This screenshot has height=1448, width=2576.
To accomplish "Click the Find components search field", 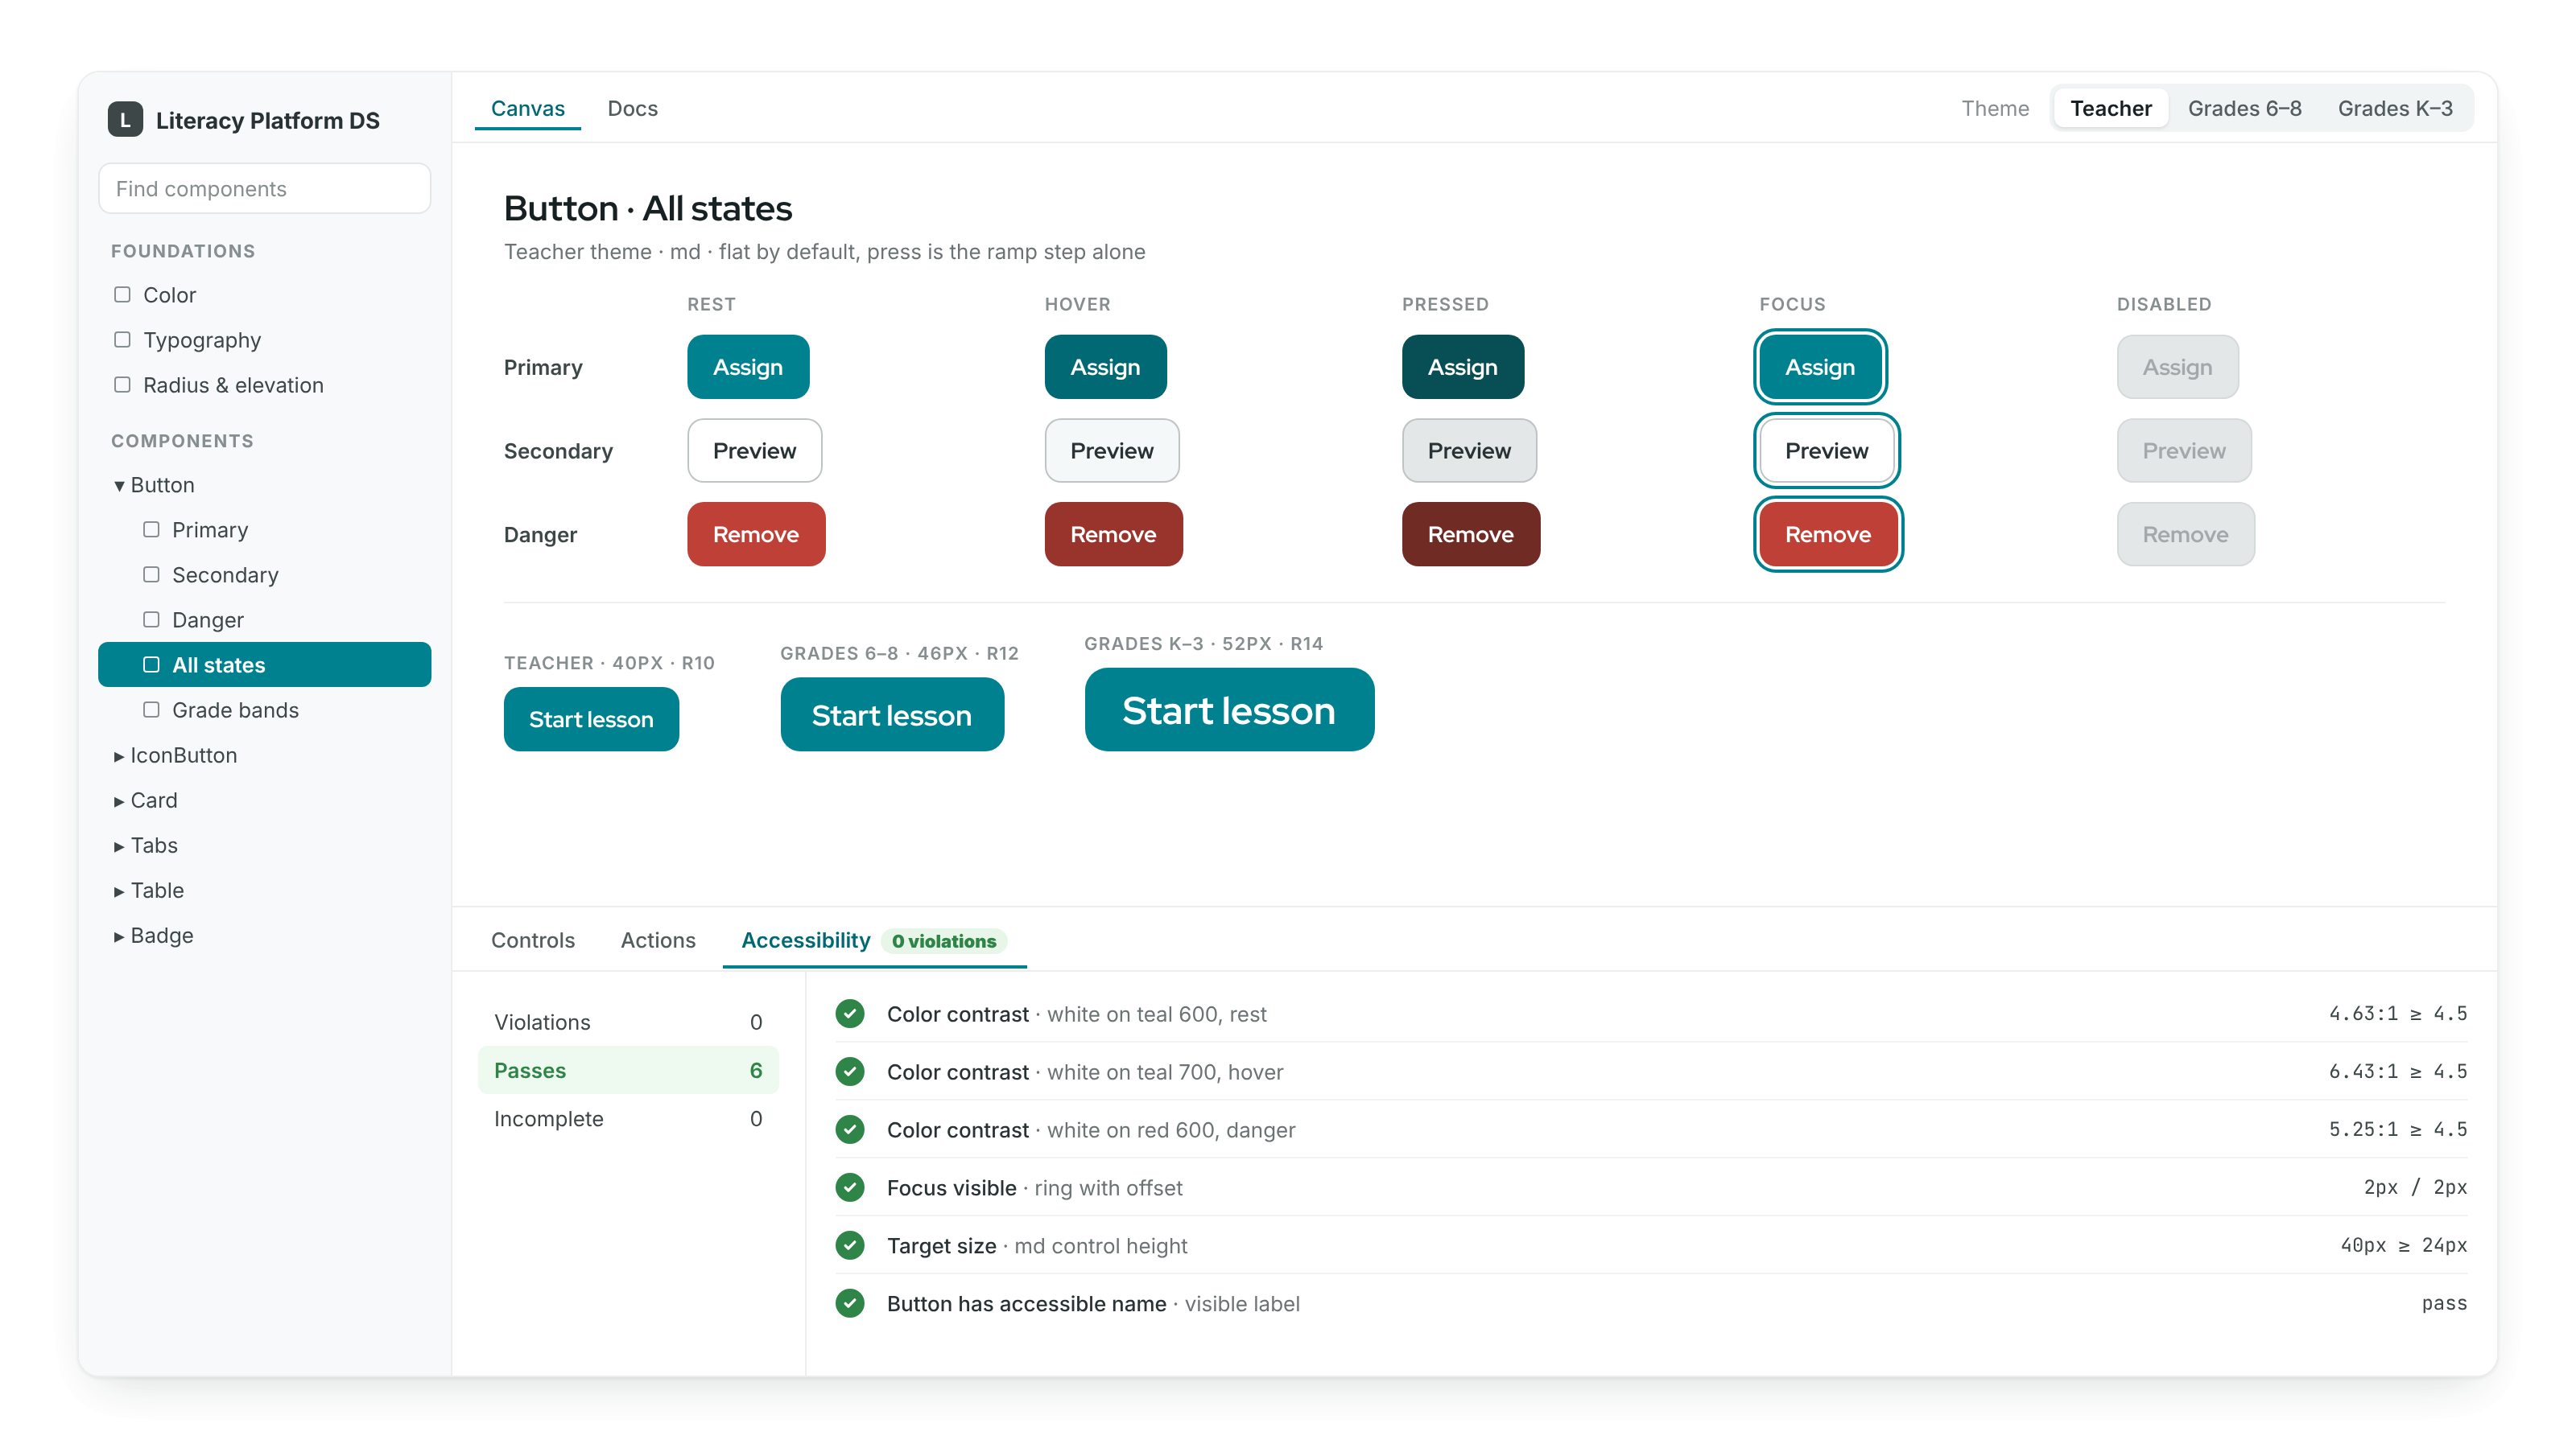I will tap(264, 188).
